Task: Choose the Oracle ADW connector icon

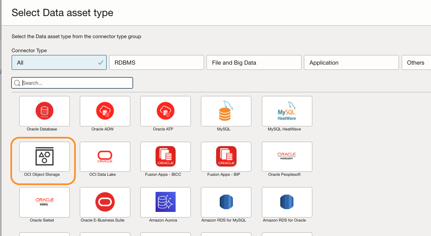Action: [x=105, y=111]
